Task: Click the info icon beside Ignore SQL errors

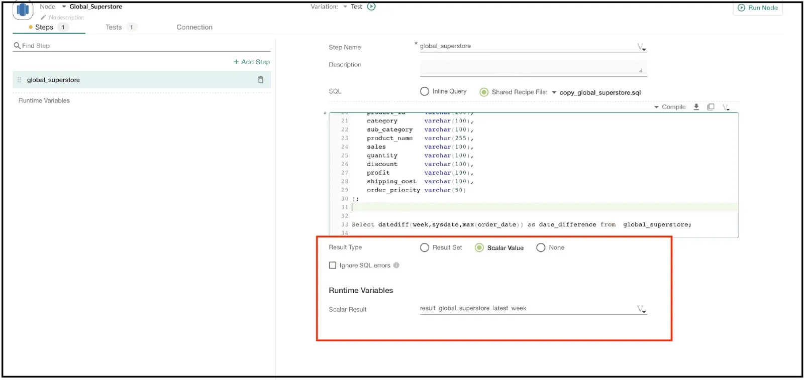Action: [396, 266]
